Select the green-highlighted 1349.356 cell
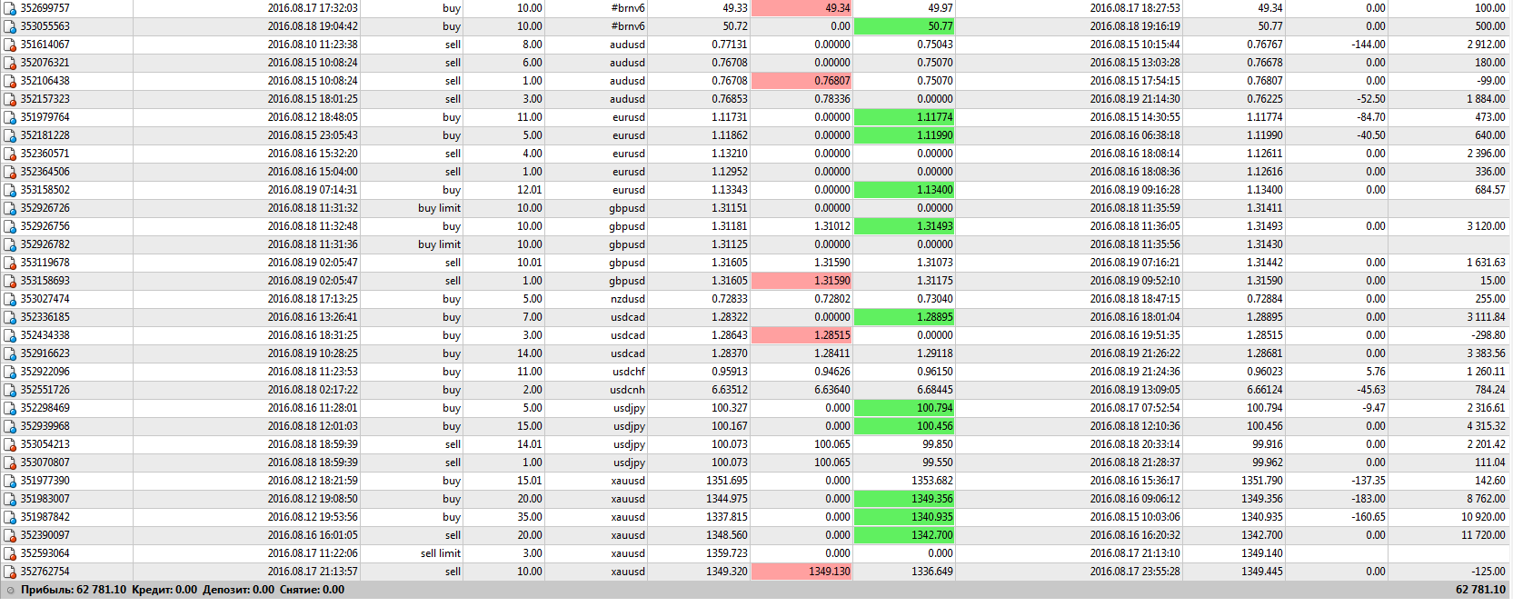The image size is (1523, 607). (905, 499)
